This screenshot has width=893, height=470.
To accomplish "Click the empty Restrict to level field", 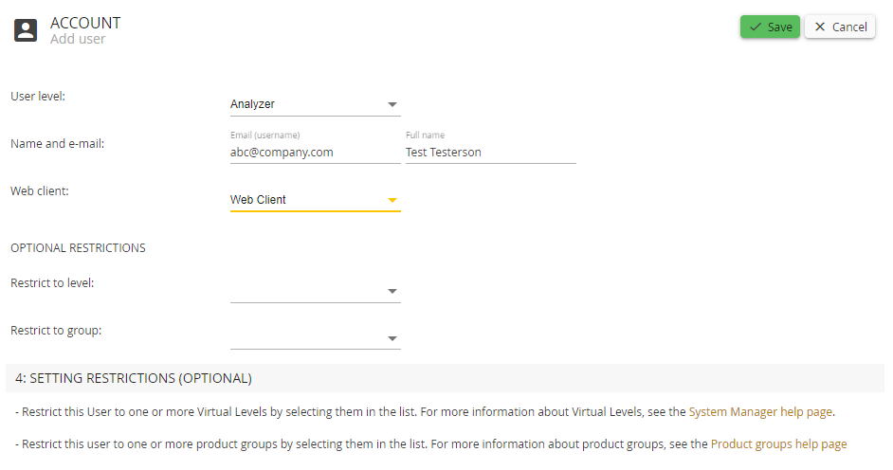I will [316, 291].
